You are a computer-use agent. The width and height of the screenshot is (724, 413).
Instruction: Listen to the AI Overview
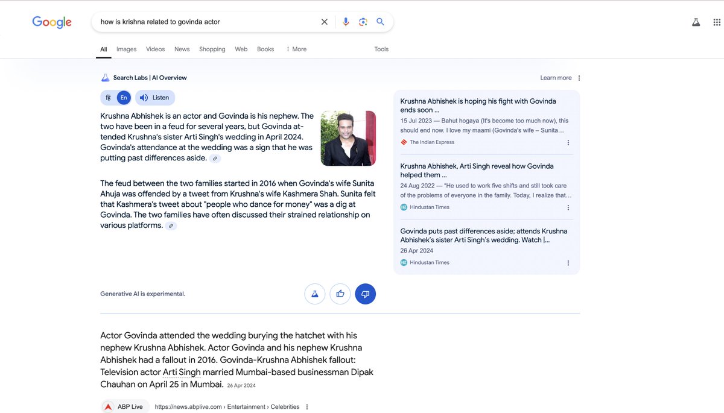coord(155,98)
